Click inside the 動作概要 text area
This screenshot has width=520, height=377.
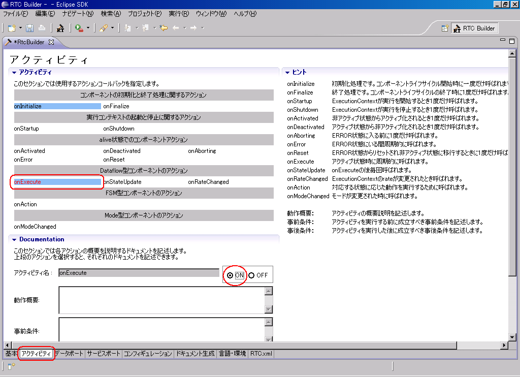point(162,300)
